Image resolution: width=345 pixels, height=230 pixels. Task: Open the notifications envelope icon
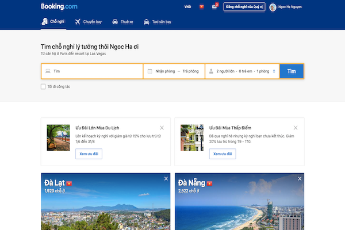214,6
